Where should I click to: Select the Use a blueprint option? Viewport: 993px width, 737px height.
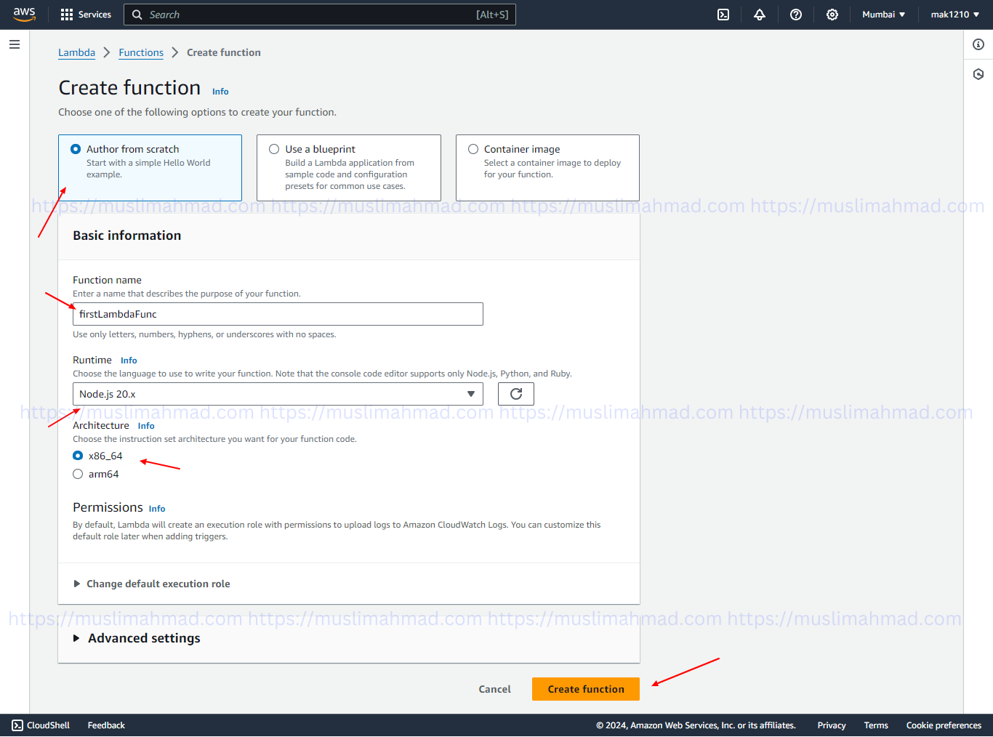pyautogui.click(x=274, y=148)
